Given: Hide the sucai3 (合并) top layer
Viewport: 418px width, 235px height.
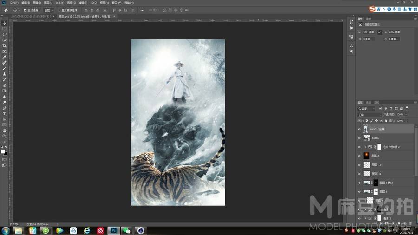Looking at the screenshot, I should click(359, 129).
